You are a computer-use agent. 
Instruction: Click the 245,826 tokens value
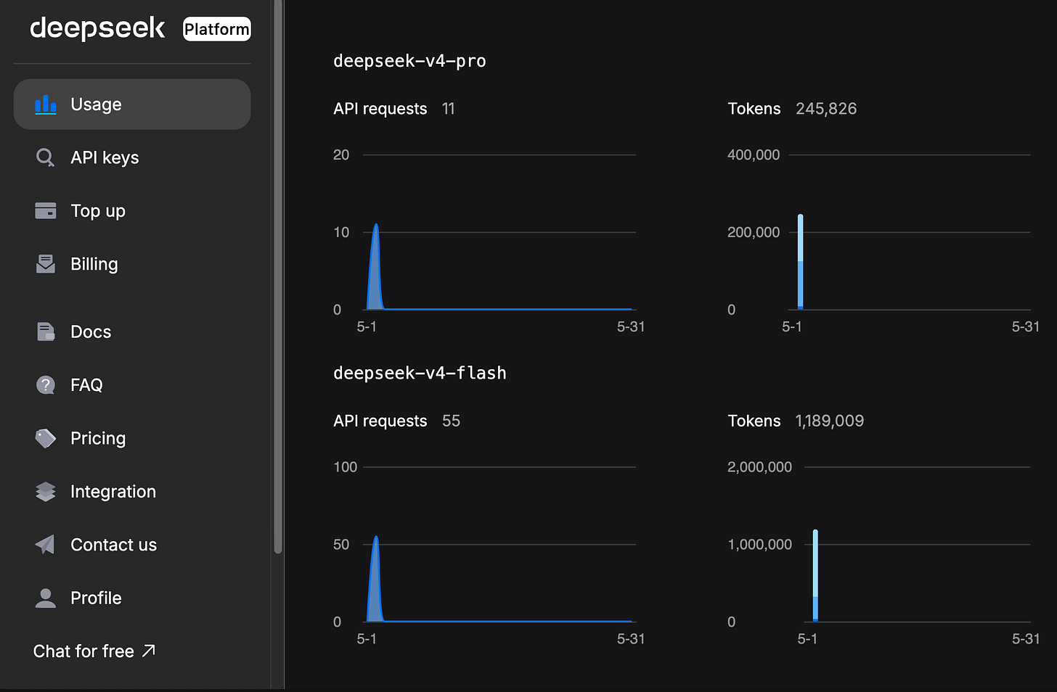tap(826, 109)
